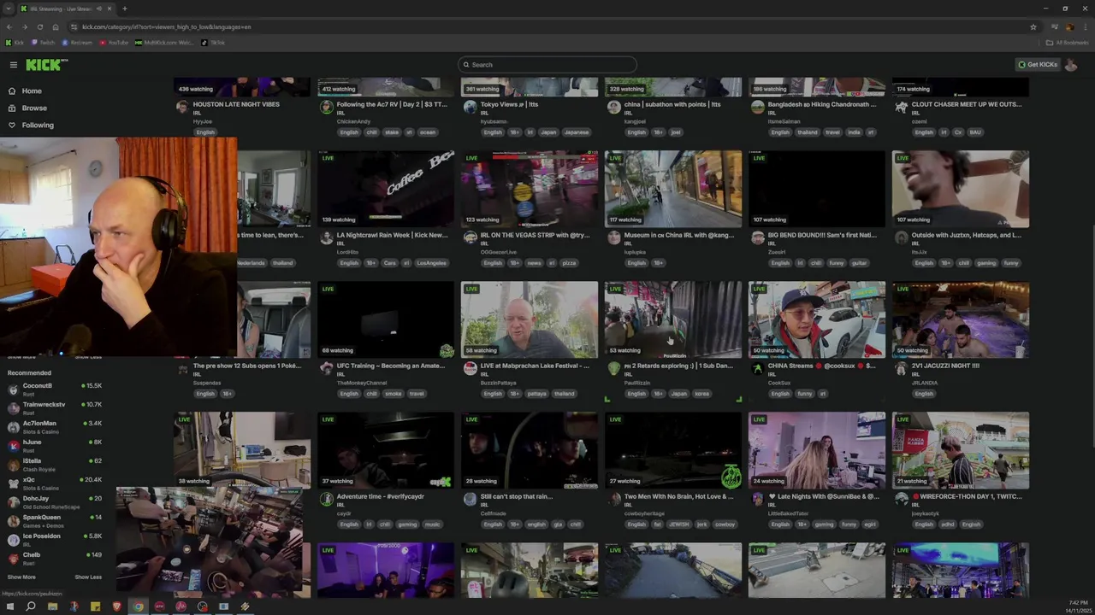Viewport: 1095px width, 615px height.
Task: Click Show More under Recommended
Action: click(21, 577)
